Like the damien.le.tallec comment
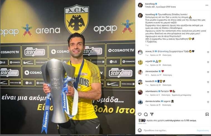 [x=208, y=102]
